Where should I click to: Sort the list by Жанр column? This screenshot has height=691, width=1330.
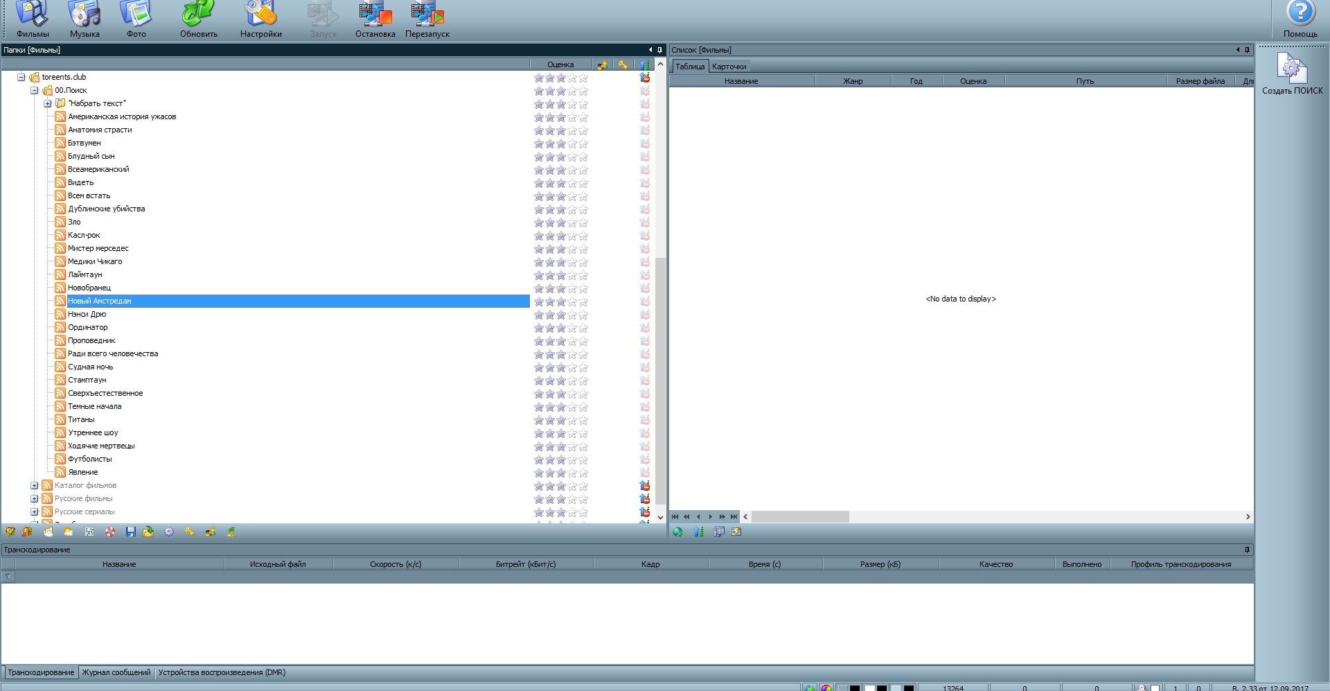tap(852, 81)
